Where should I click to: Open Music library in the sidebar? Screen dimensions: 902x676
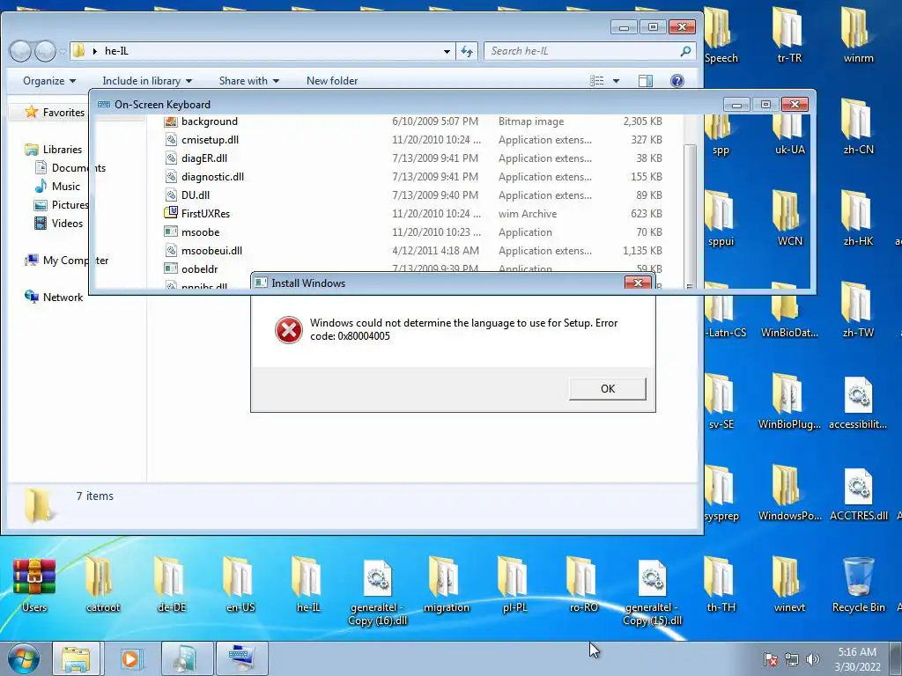point(57,187)
